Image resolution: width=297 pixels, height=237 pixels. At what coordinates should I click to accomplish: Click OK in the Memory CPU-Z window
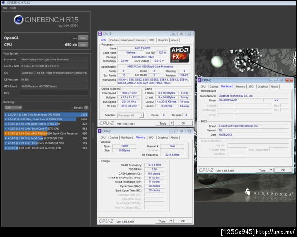[x=183, y=221]
